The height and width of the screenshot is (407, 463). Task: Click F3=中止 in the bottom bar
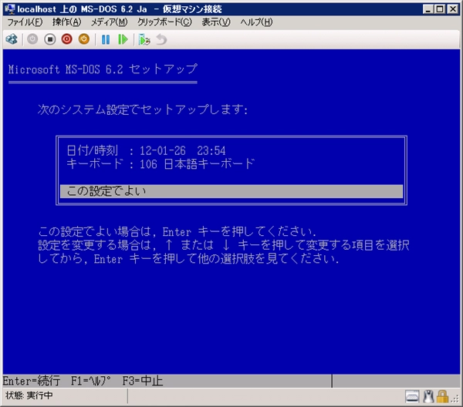pos(143,381)
